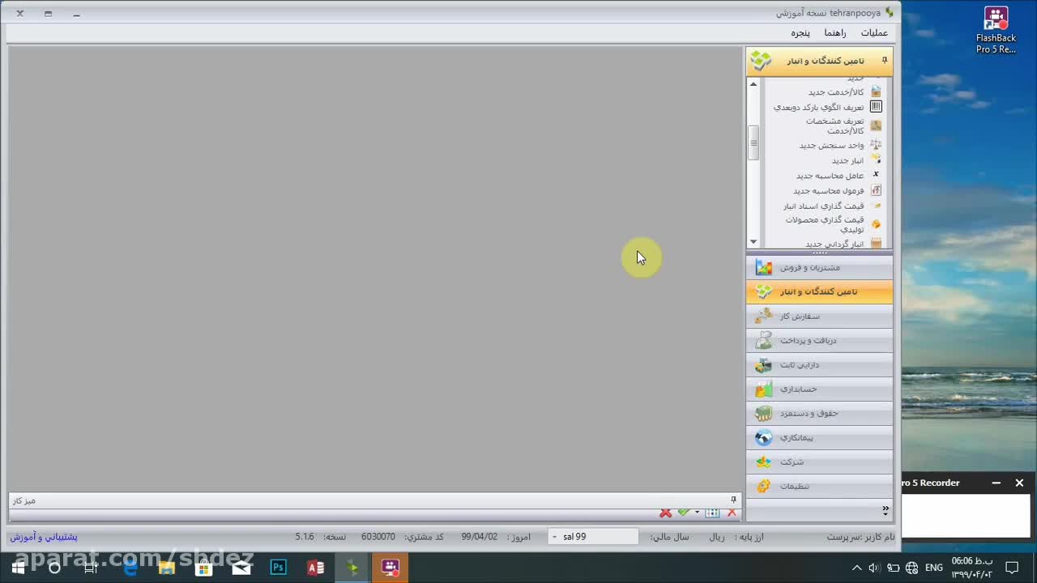Image resolution: width=1037 pixels, height=583 pixels.
Task: Click the فرمول محاسبه جدید icon
Action: point(876,190)
